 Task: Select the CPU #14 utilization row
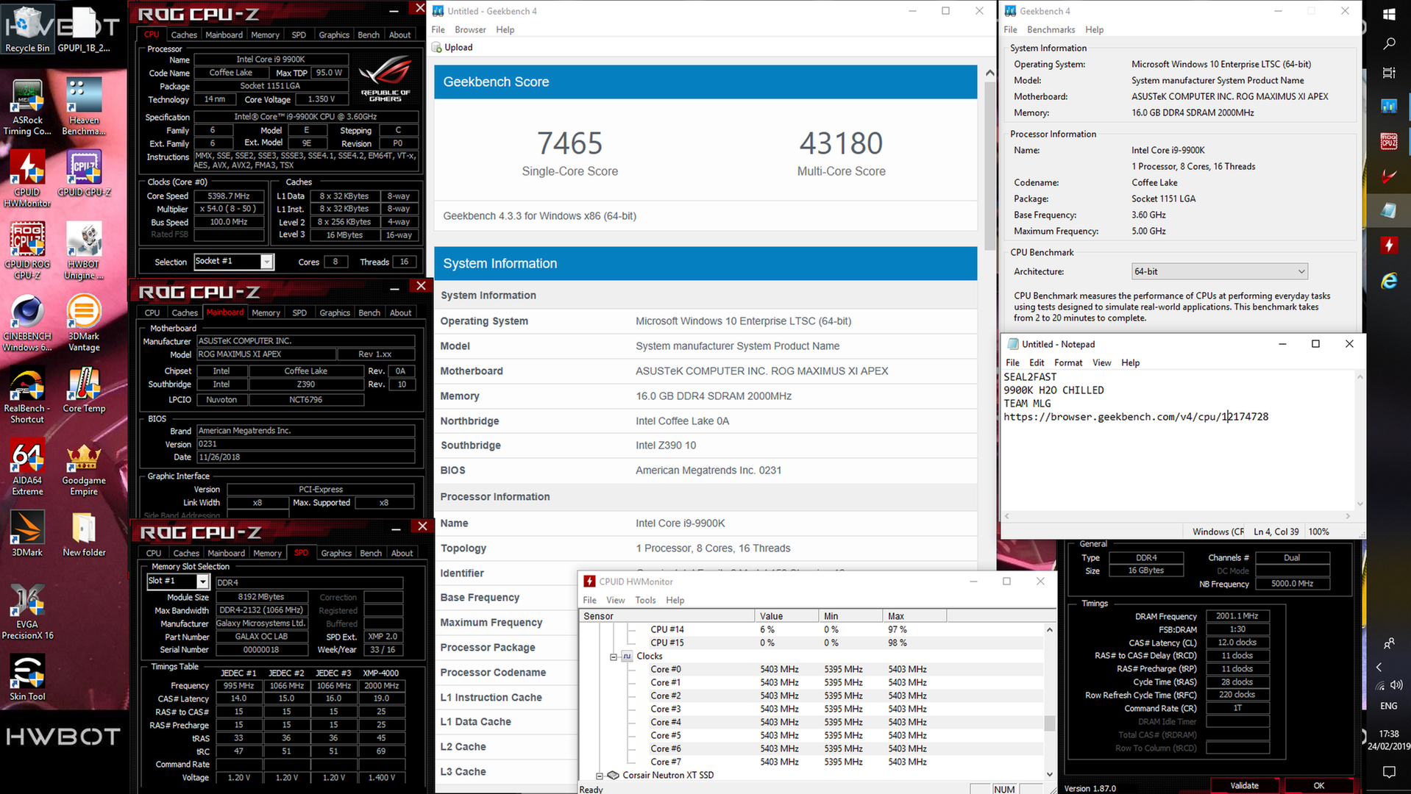811,629
